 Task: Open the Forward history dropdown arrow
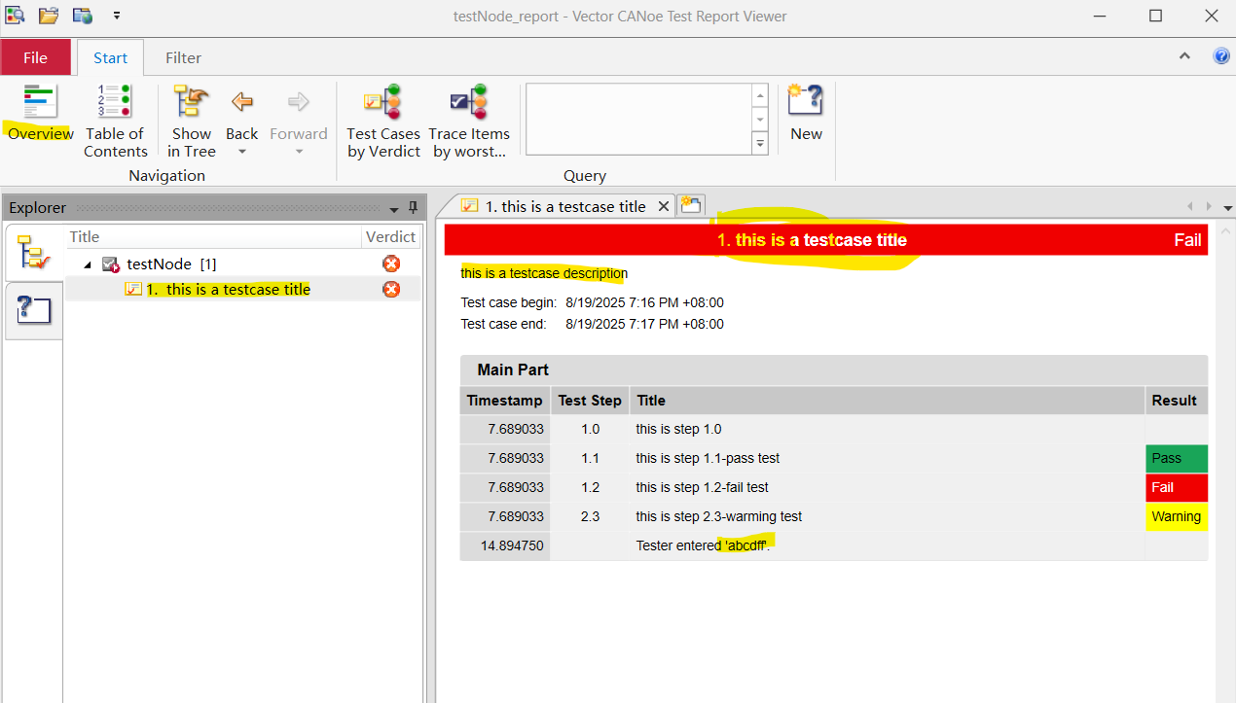click(x=299, y=152)
